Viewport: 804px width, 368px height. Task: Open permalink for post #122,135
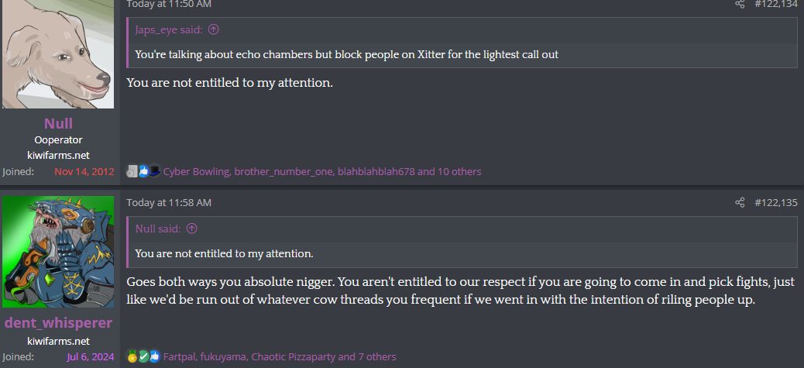[x=776, y=202]
